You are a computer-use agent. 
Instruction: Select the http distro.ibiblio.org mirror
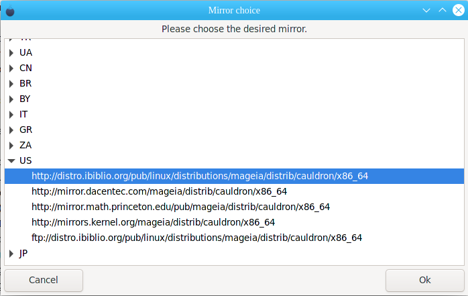click(234, 177)
